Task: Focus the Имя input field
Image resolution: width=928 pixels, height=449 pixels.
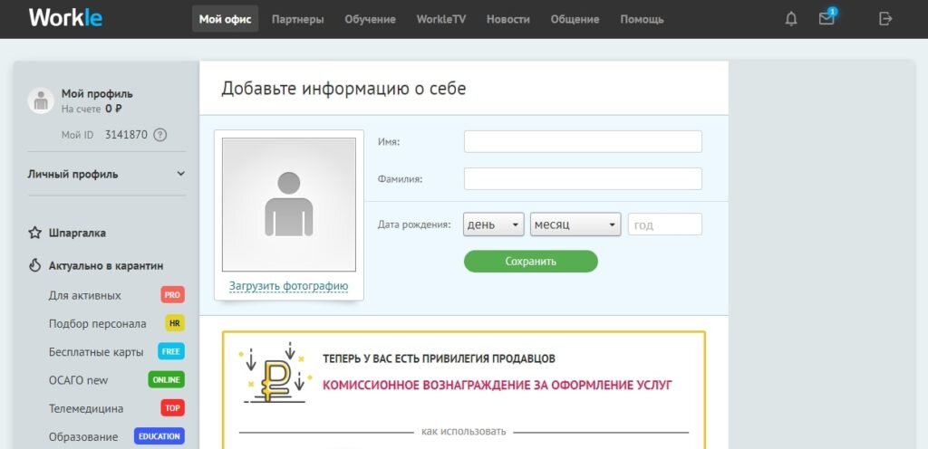Action: (x=583, y=142)
